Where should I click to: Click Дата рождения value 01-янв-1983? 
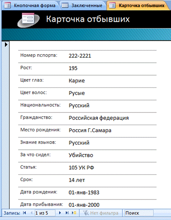(x=84, y=192)
